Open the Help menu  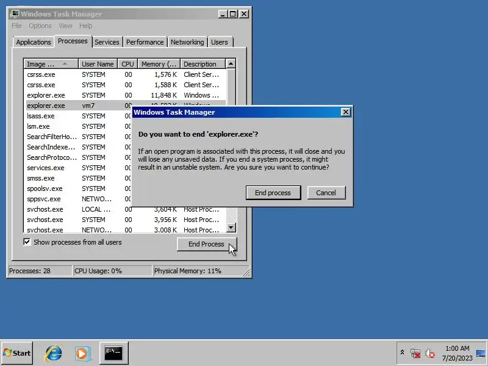click(x=85, y=26)
